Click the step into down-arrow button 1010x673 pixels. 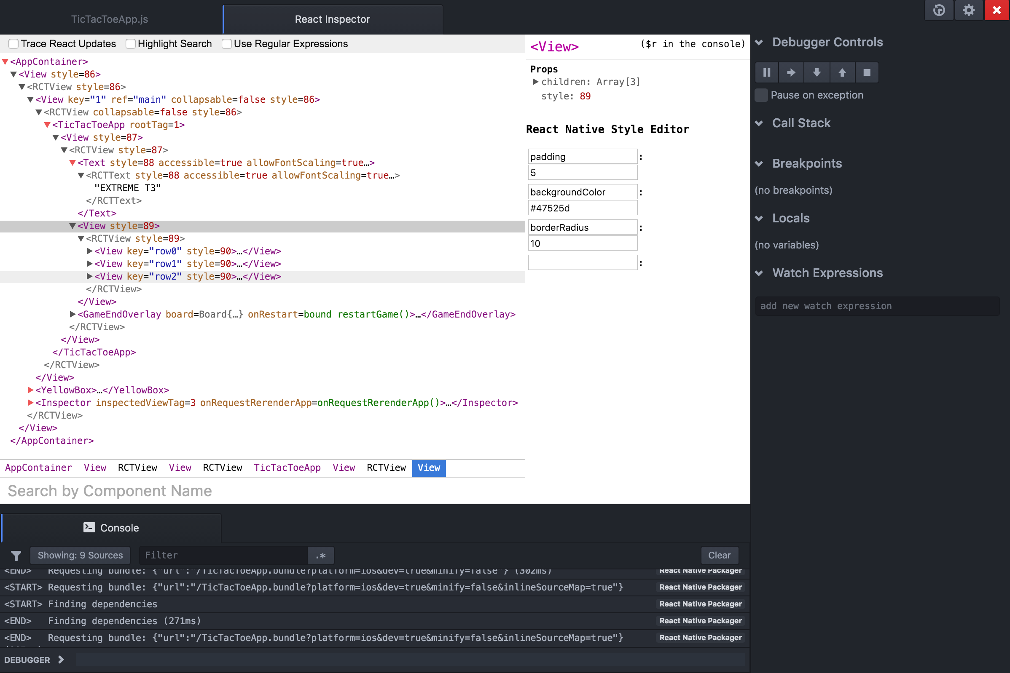[x=817, y=72]
